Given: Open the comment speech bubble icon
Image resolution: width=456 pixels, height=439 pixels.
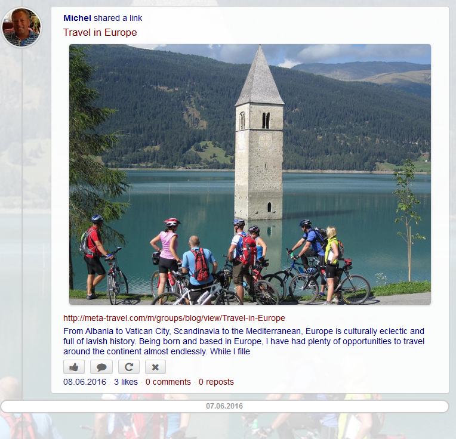Looking at the screenshot, I should [101, 367].
